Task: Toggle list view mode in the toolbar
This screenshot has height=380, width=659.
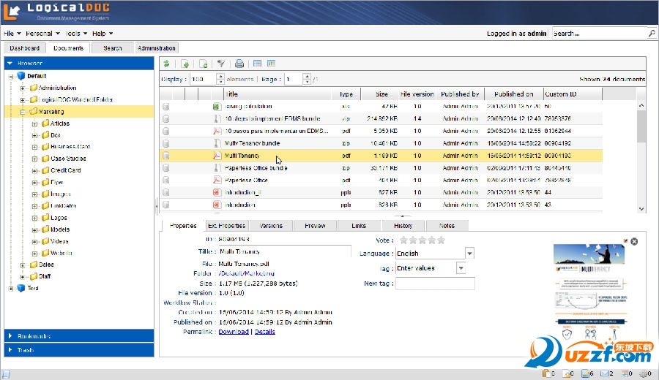Action: click(257, 64)
